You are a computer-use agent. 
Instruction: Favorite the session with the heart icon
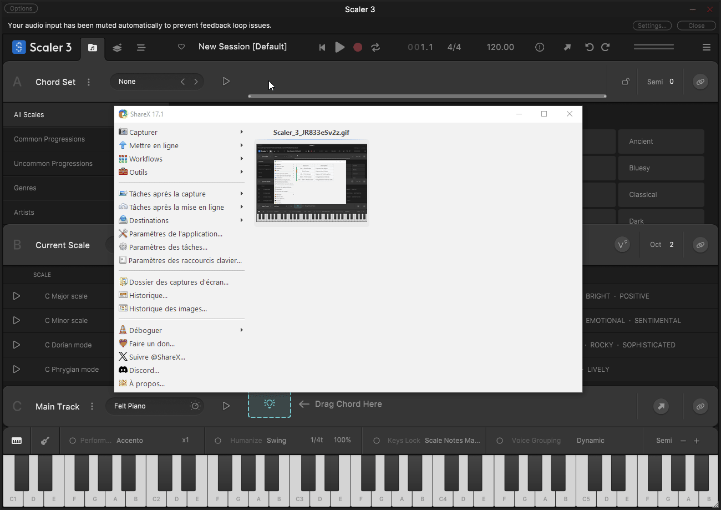tap(181, 47)
